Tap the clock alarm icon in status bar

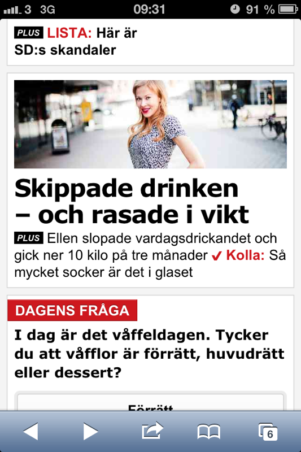tap(235, 9)
